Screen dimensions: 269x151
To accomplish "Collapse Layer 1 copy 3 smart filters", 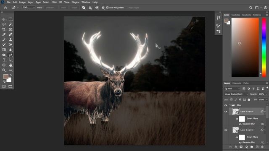I will [x=265, y=130].
